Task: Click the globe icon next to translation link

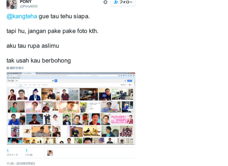Action: pos(8,68)
